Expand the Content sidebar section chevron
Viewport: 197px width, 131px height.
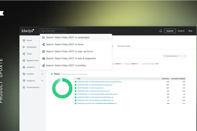[x=42, y=74]
